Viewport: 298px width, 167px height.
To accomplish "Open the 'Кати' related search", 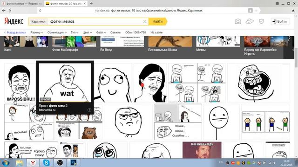I will [26, 44].
